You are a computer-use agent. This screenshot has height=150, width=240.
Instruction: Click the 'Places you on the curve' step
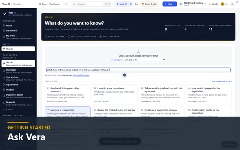pyautogui.click(x=83, y=37)
